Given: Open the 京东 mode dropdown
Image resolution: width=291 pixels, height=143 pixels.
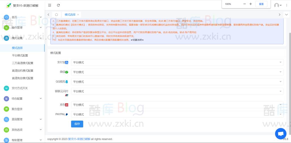Looking at the screenshot, I should coord(177,105).
